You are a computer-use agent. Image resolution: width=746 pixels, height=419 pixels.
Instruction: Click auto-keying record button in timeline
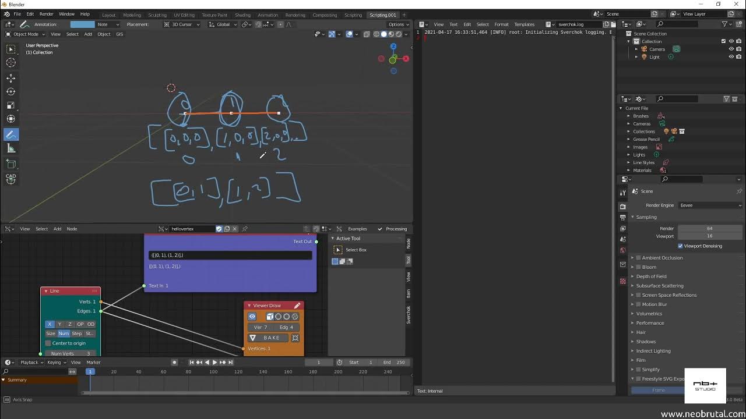[x=174, y=363]
